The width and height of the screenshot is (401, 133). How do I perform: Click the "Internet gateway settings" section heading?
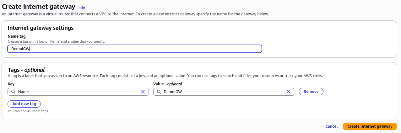point(41,28)
